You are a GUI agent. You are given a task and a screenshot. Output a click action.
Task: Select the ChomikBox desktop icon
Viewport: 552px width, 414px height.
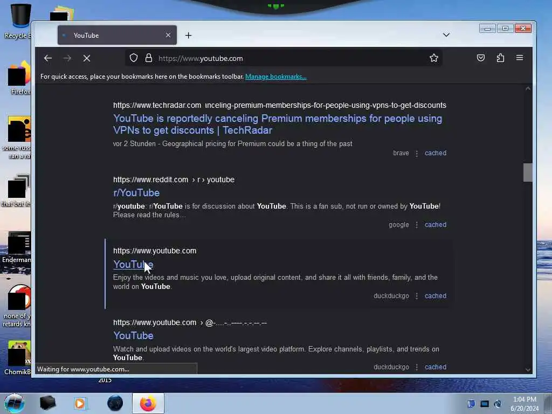pos(18,358)
